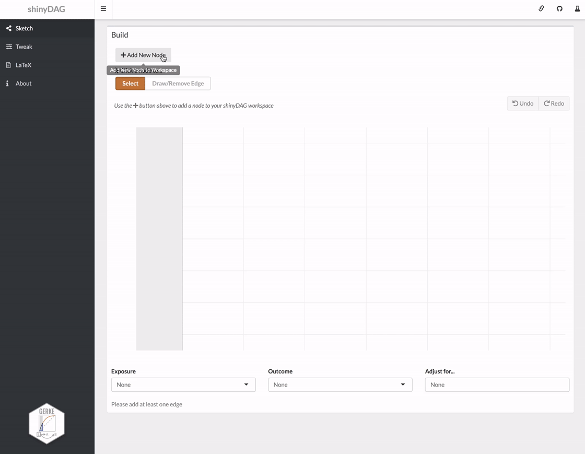Switch to the Tweak sidebar tab
585x454 pixels.
click(x=47, y=47)
